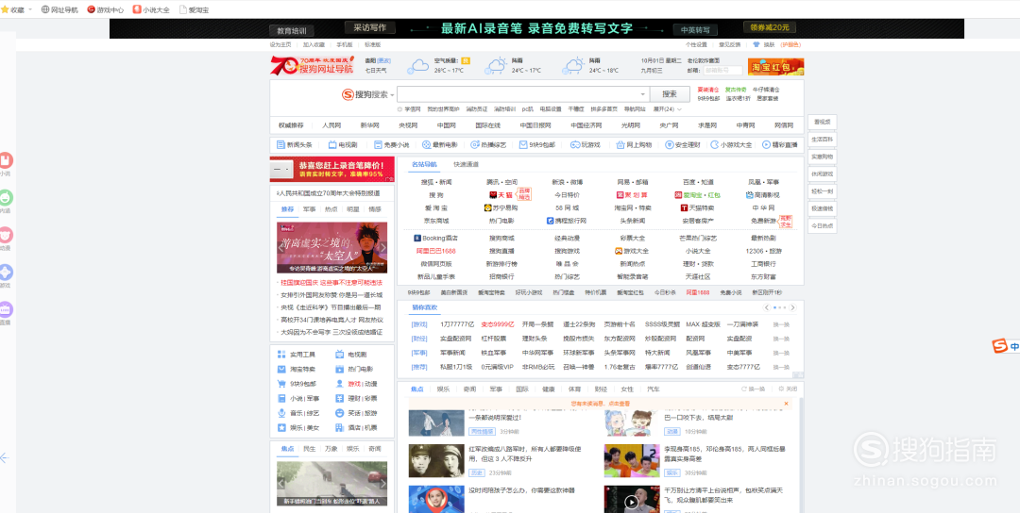Click the 换一换 refresh link in feed header
The height and width of the screenshot is (513, 1020).
(754, 389)
